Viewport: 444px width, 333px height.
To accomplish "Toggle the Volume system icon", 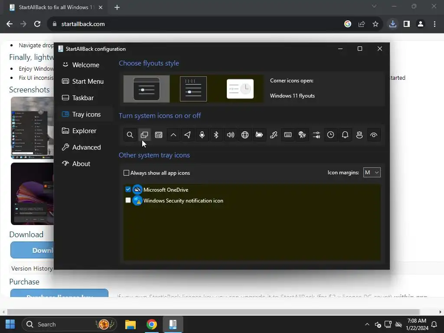I will click(x=231, y=135).
